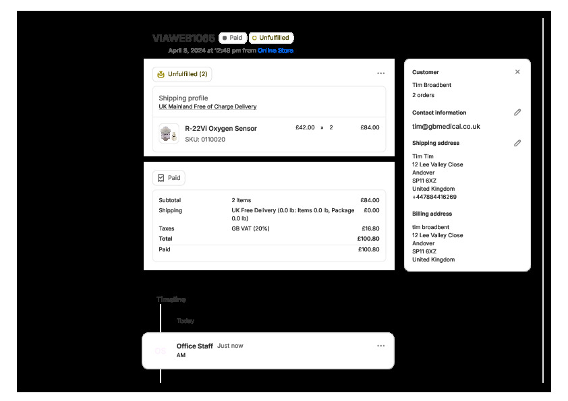Click the Paid status badge in header
Viewport: 568px width, 401px height.
pyautogui.click(x=233, y=38)
